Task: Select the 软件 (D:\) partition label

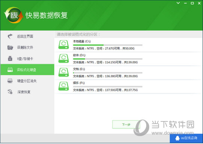Action: (x=79, y=55)
